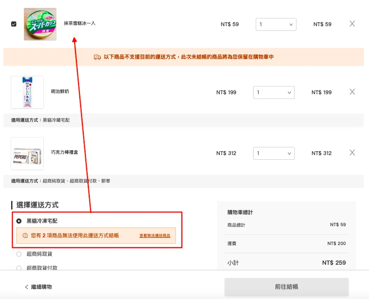369x299 pixels.
Task: Click the 前往結帳 checkout button
Action: point(286,287)
